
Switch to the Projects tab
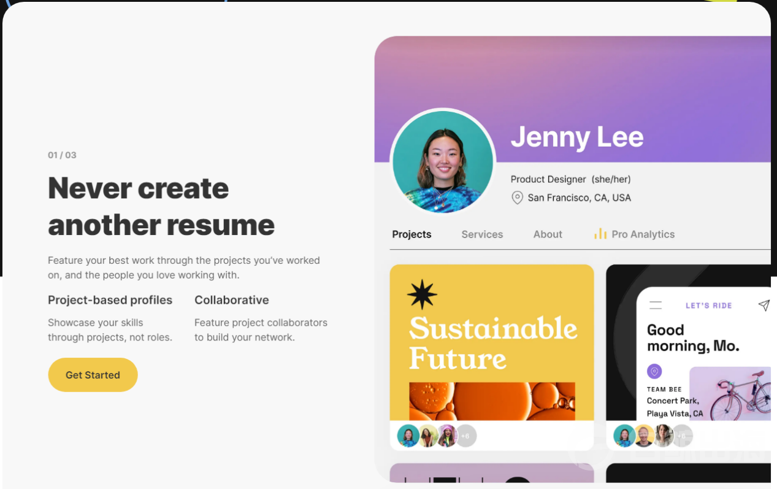[411, 234]
